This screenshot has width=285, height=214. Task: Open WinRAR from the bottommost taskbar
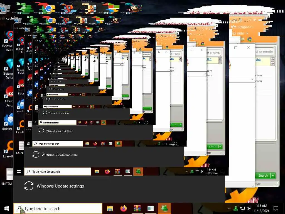tap(137, 208)
